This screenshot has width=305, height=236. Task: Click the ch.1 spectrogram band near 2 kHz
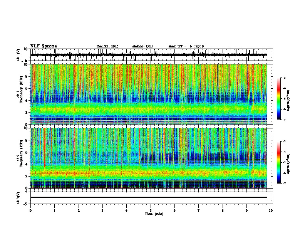[x=148, y=109]
